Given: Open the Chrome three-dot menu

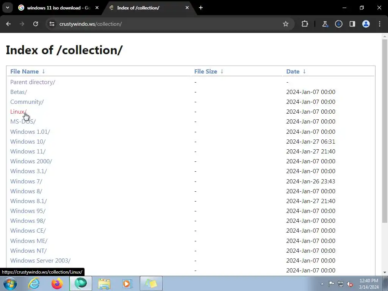Looking at the screenshot, I should [x=380, y=24].
